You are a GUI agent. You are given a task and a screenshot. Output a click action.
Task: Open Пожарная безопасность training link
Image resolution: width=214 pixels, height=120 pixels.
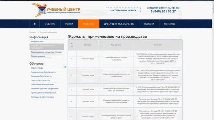pos(41,76)
